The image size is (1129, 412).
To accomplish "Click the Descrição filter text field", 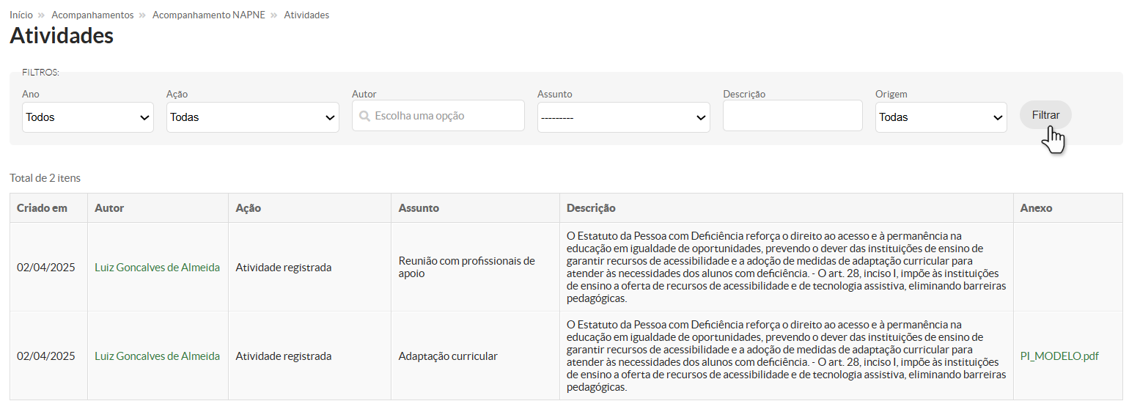I will [x=792, y=116].
